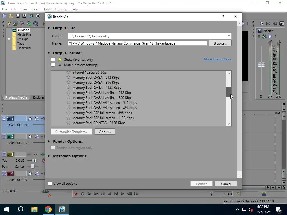Image resolution: width=287 pixels, height=215 pixels.
Task: Open the Insert menu
Action: pos(35,9)
